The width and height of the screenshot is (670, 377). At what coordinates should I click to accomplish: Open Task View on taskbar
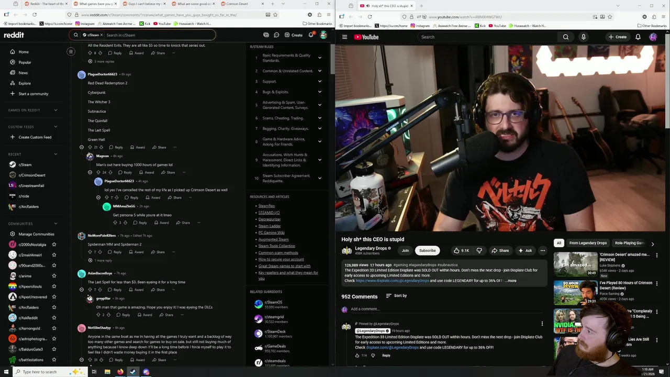(94, 372)
